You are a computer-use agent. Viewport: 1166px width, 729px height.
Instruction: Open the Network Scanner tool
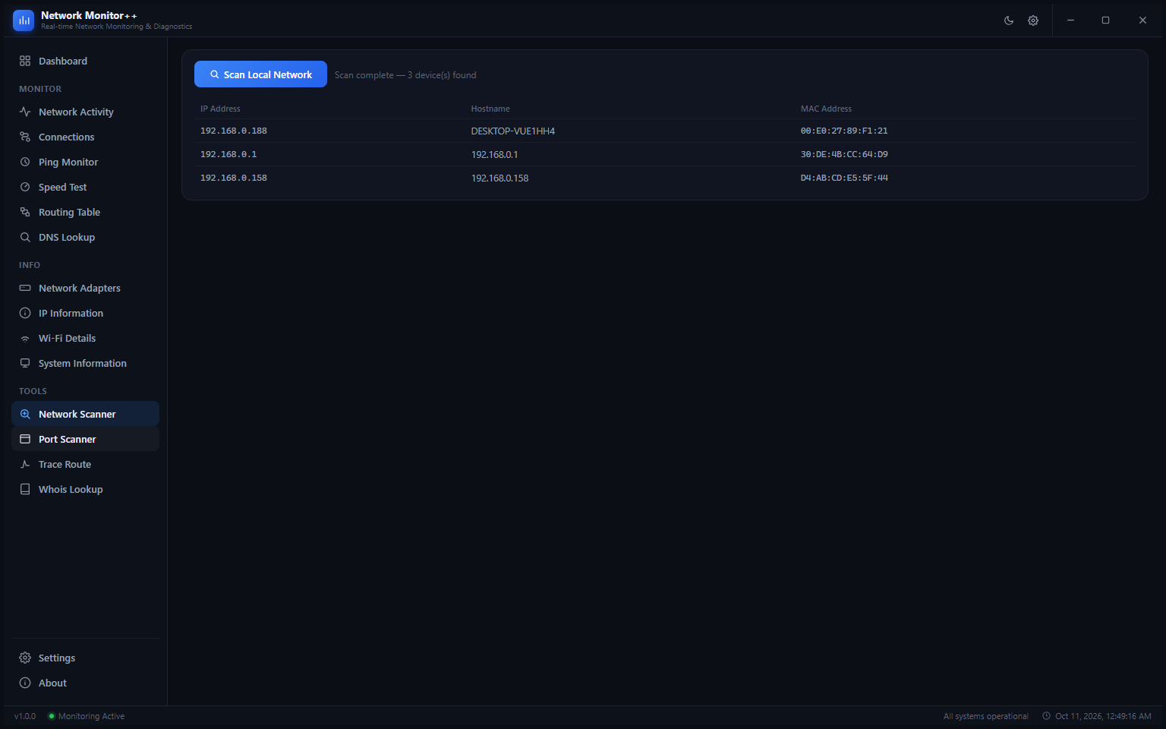tap(85, 414)
